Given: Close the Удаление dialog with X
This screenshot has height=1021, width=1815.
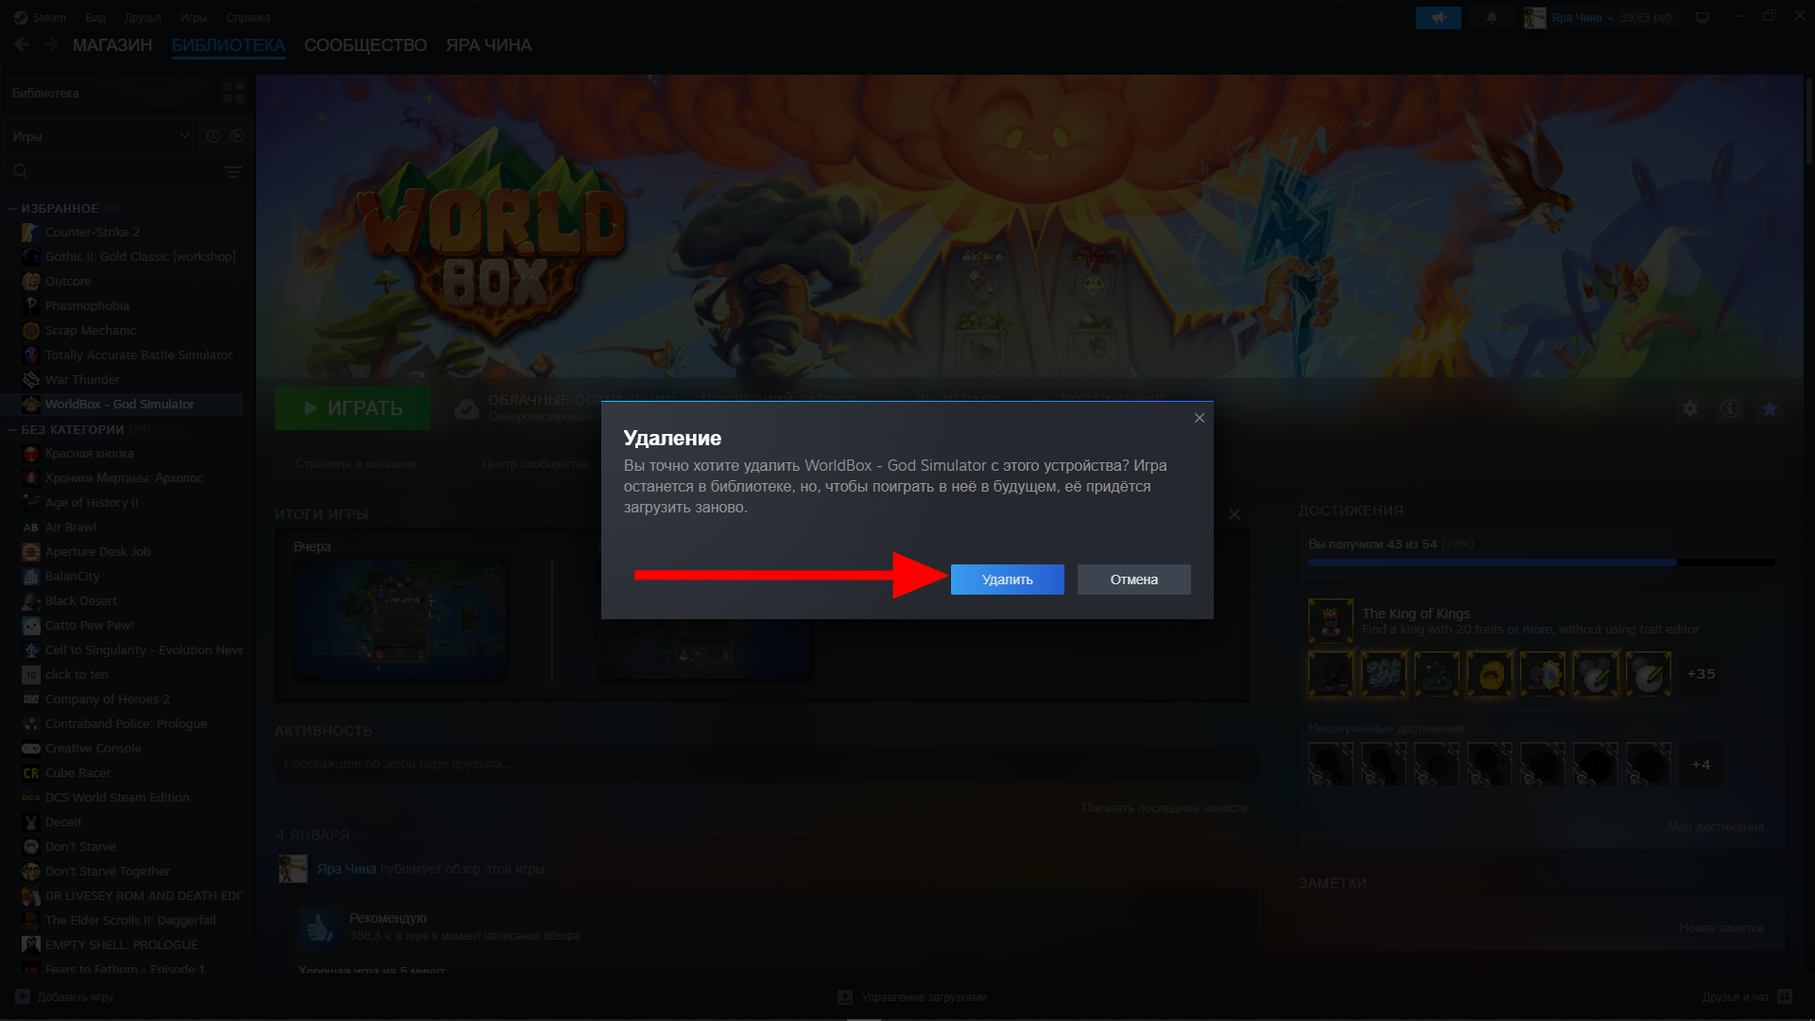Looking at the screenshot, I should (1199, 418).
